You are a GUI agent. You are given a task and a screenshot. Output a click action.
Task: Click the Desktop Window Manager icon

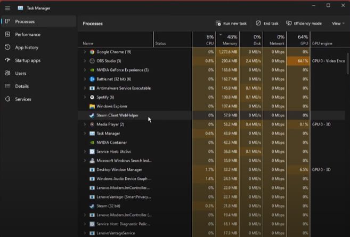[92, 170]
